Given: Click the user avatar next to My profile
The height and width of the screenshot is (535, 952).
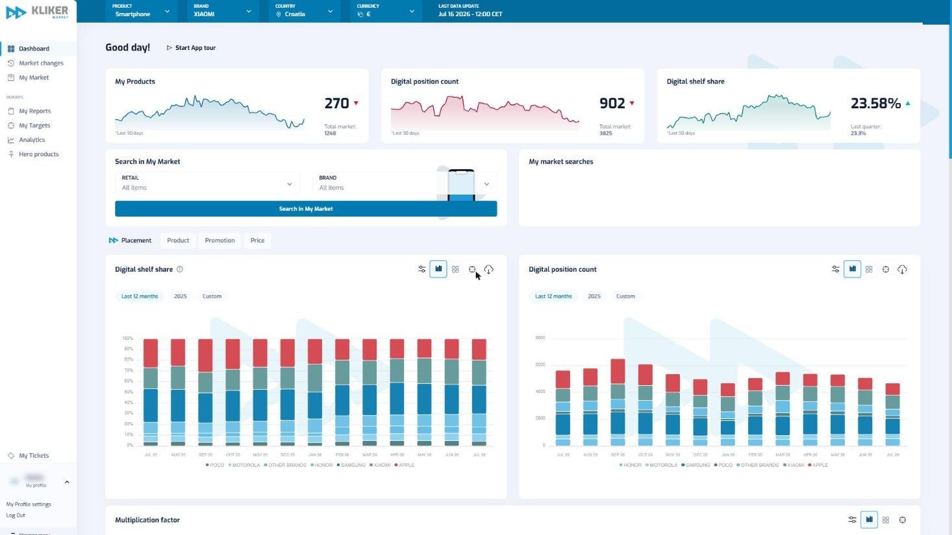Looking at the screenshot, I should [14, 481].
